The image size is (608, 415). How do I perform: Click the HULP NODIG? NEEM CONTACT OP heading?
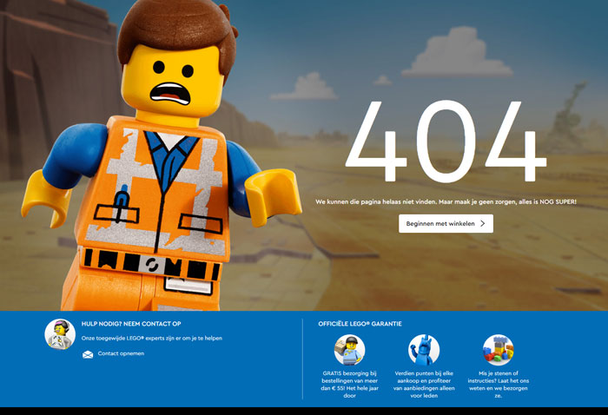(x=131, y=324)
